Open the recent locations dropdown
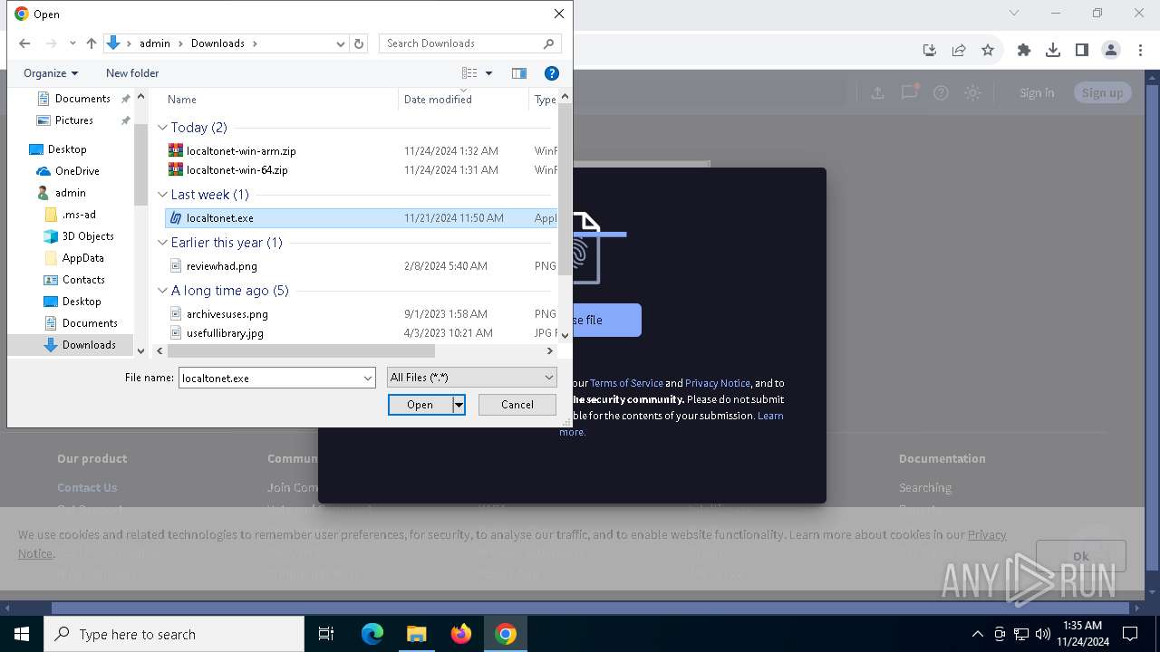Screen dimensions: 1160x652 coord(72,43)
